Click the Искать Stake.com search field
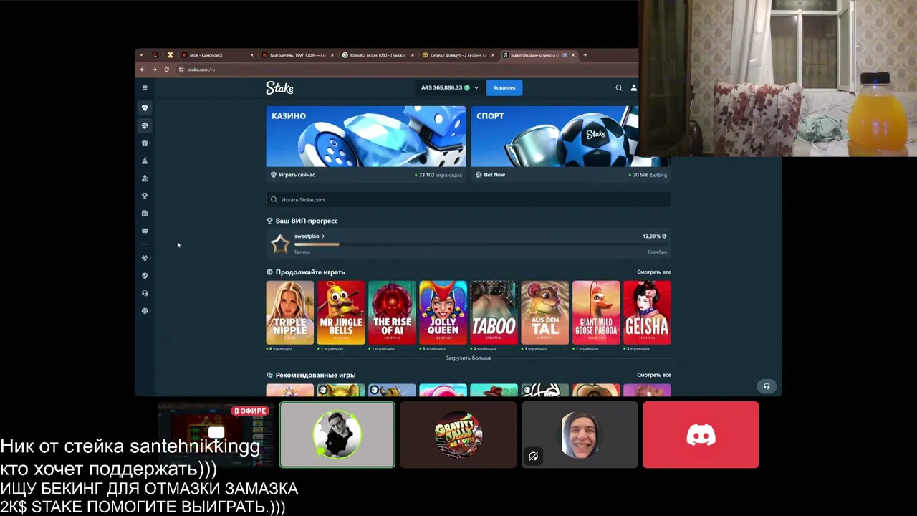The height and width of the screenshot is (516, 917). [x=469, y=199]
